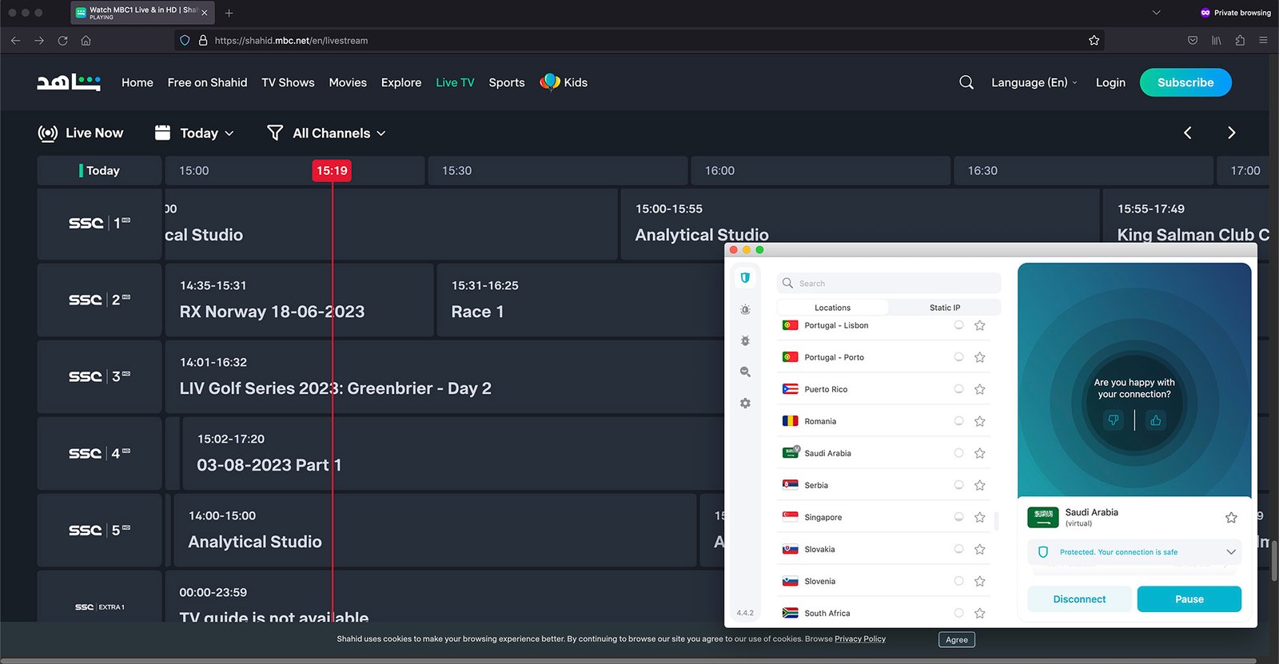Open Firefox hamburger menu
1279x664 pixels.
pos(1263,40)
